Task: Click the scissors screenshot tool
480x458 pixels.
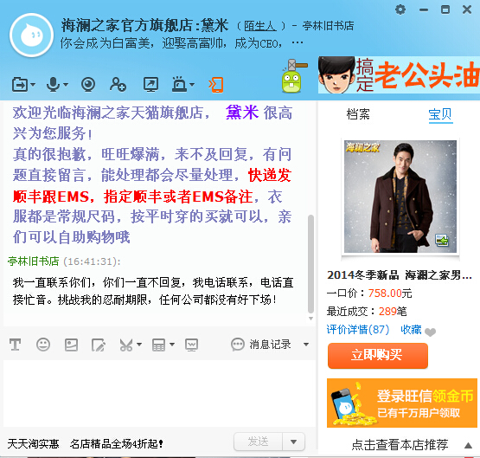Action: (x=126, y=345)
